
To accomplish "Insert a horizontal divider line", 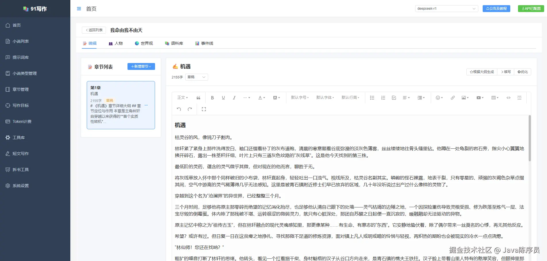I will tap(519, 98).
